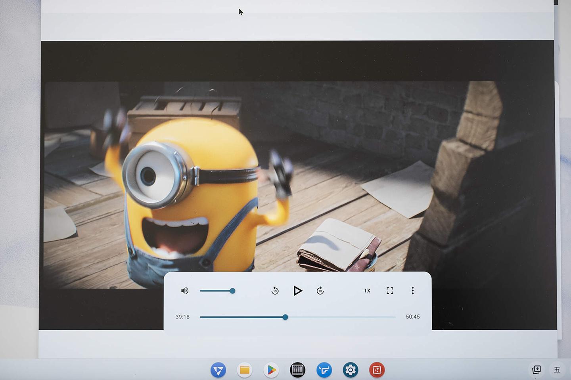Change playback speed from 1X
Screen dimensions: 571x380
click(367, 291)
